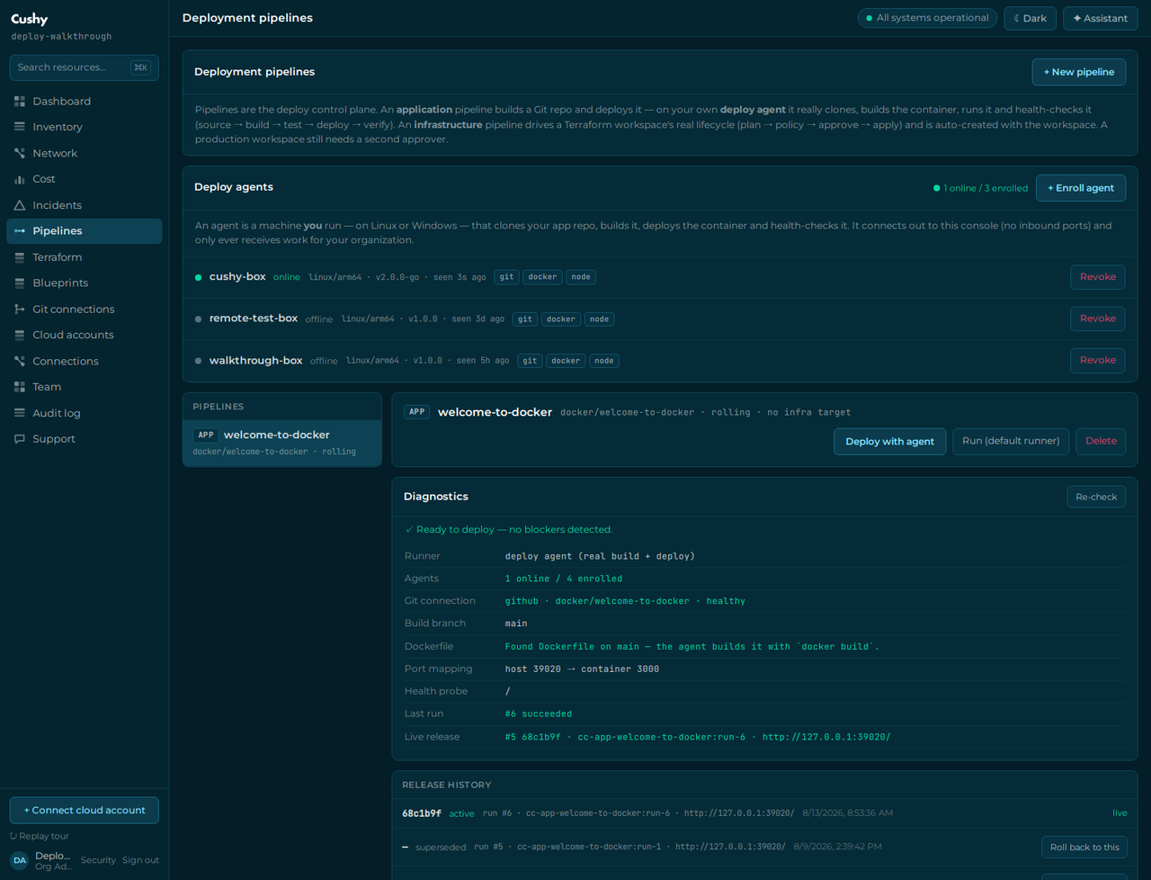Select welcome-to-docker in the Pipelines list
1151x880 pixels.
tap(282, 443)
